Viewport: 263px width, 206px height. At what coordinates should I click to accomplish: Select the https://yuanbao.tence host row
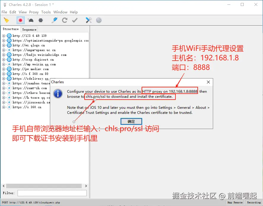point(31,83)
